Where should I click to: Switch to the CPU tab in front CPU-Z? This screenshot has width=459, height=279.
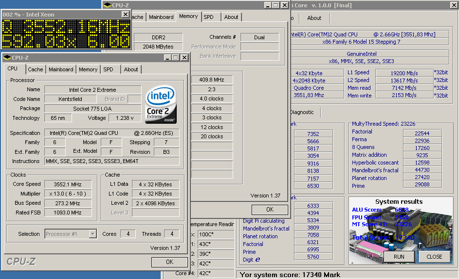(12, 68)
